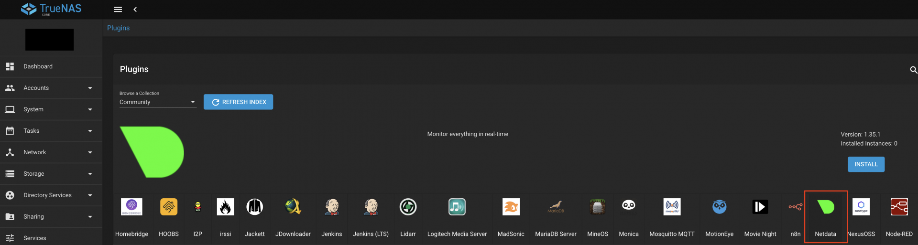The height and width of the screenshot is (245, 918).
Task: Click the Tasks calendar icon
Action: click(10, 131)
